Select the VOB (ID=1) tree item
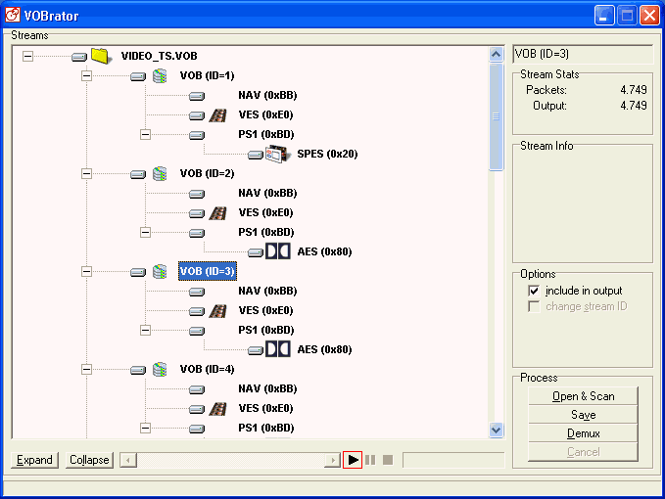The width and height of the screenshot is (665, 499). pos(207,75)
